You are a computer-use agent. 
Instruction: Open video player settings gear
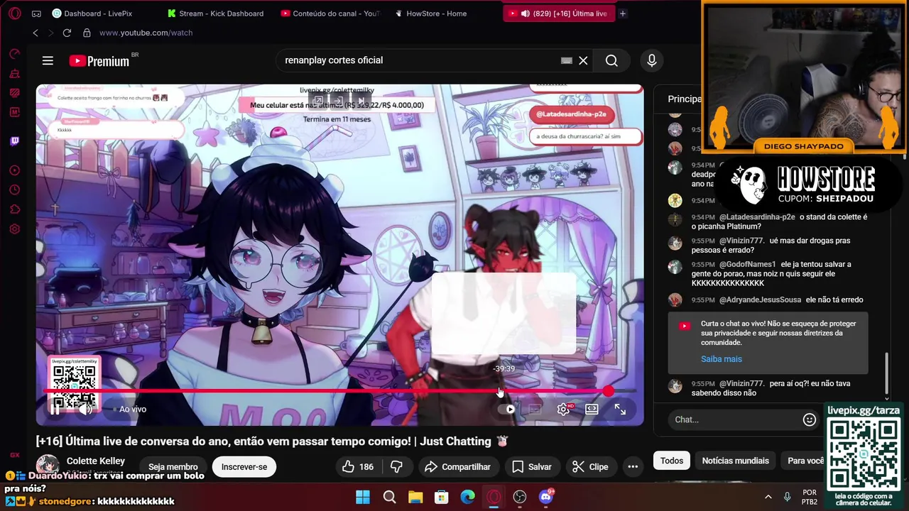pyautogui.click(x=564, y=409)
